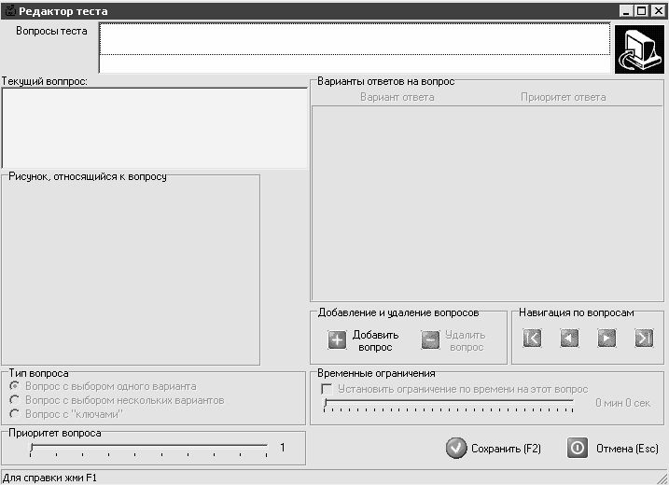
Task: Select radio 'Вопрос с выбором одного варианта'
Action: point(15,386)
